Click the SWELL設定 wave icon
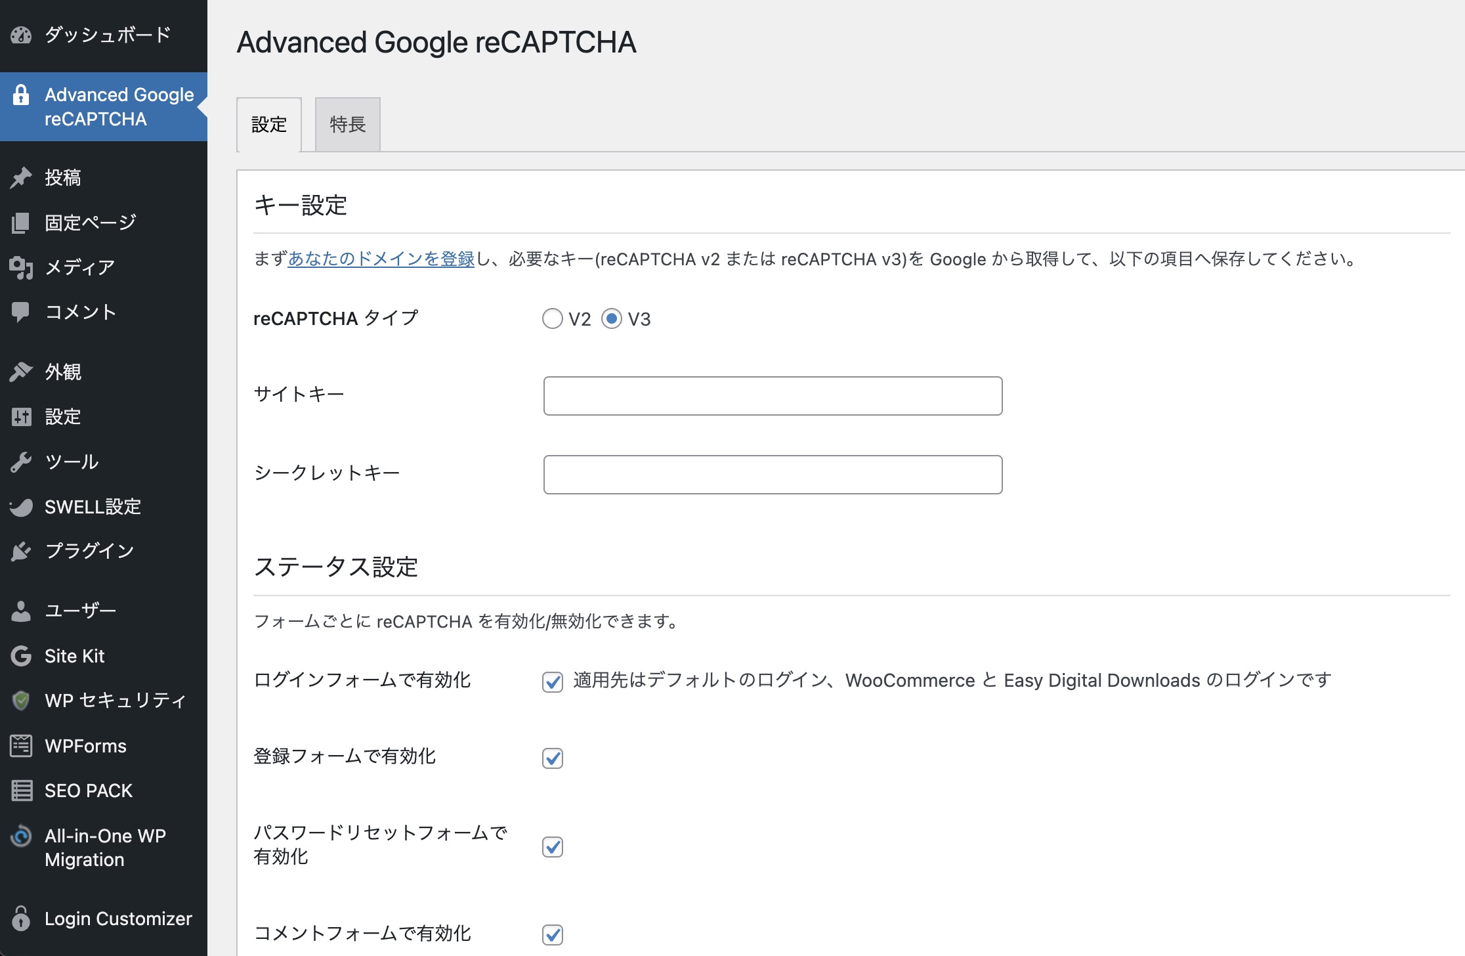The width and height of the screenshot is (1465, 956). (x=21, y=507)
